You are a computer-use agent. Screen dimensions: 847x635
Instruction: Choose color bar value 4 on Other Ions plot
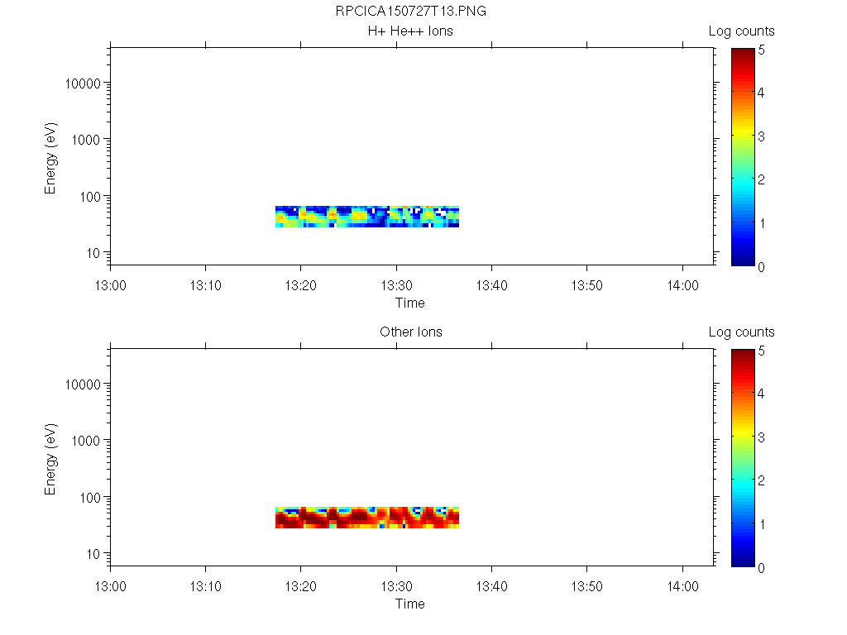pyautogui.click(x=761, y=394)
